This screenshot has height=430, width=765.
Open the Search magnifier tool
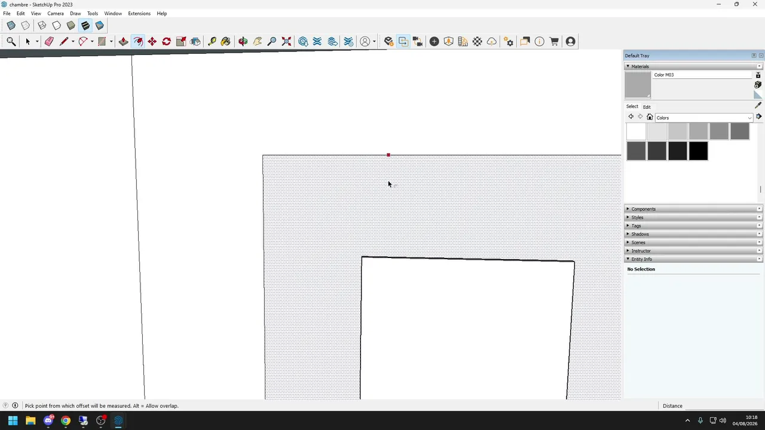click(x=11, y=41)
